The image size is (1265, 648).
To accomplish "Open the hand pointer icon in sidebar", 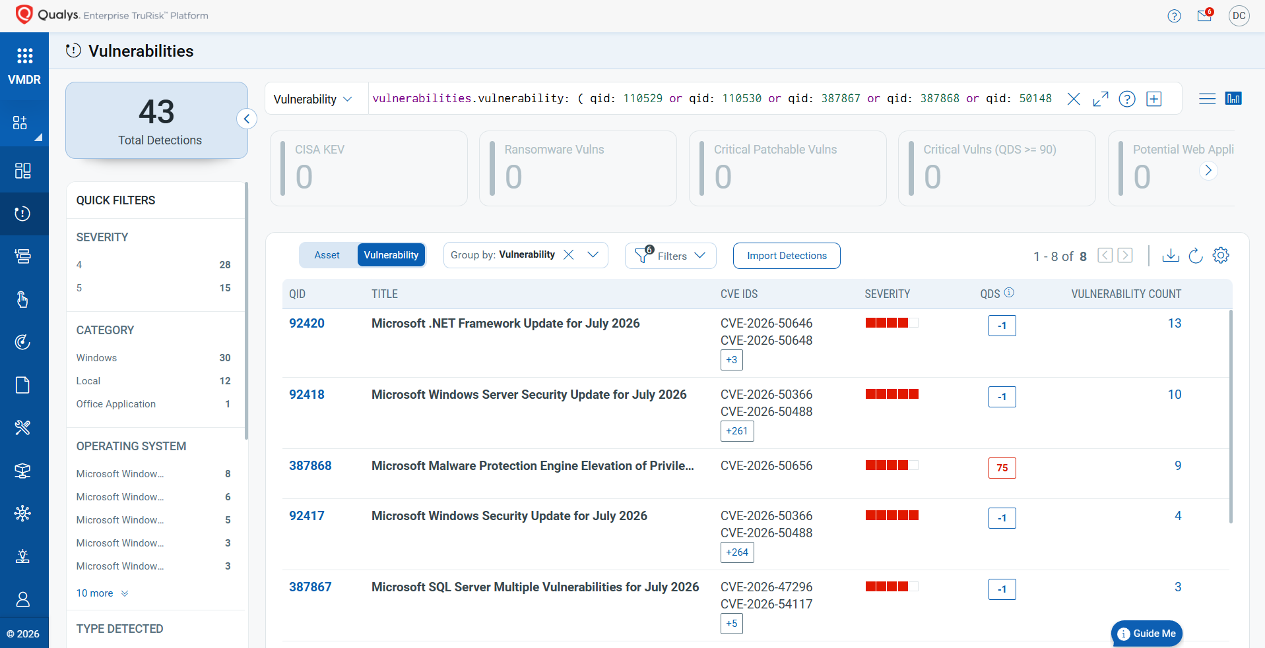I will pyautogui.click(x=22, y=299).
